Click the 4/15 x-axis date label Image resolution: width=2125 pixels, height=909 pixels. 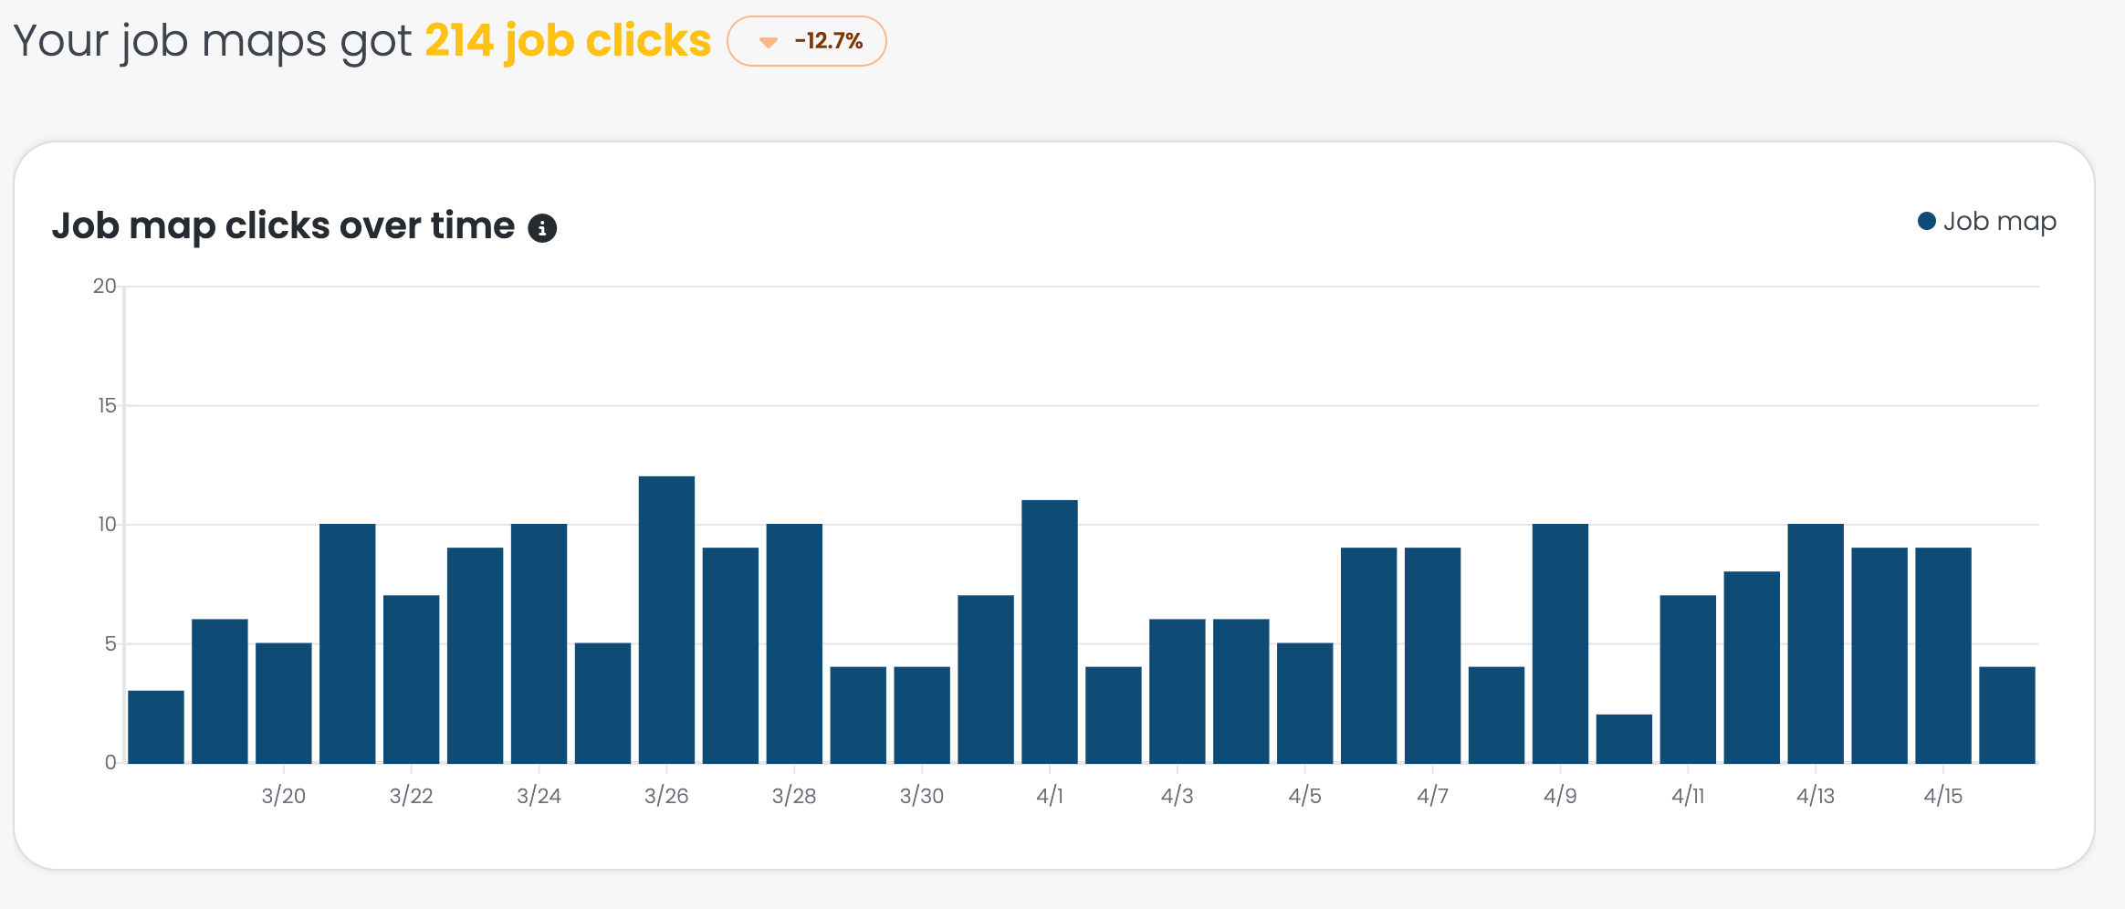pos(1943,796)
